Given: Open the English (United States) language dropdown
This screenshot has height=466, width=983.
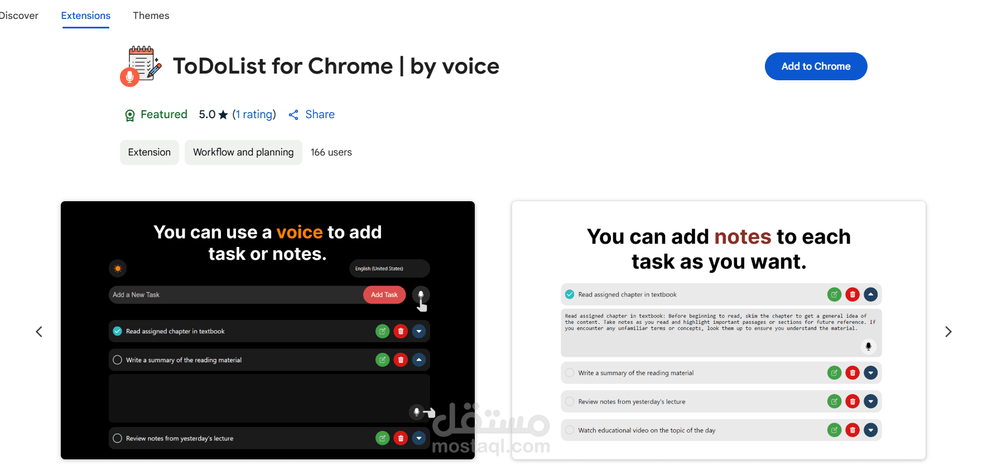Looking at the screenshot, I should [389, 269].
